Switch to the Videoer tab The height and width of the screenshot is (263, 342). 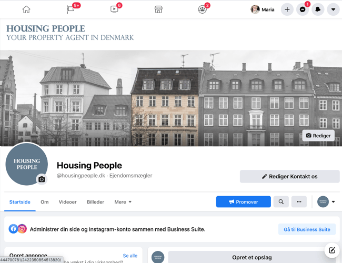pos(68,202)
